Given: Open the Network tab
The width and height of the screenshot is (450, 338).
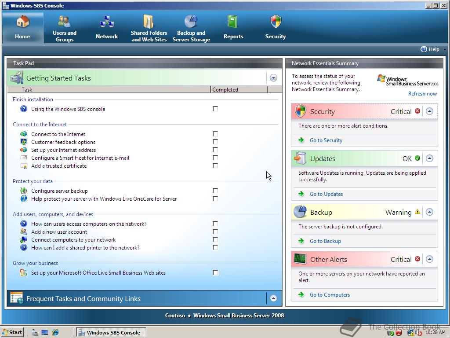Looking at the screenshot, I should (x=107, y=28).
